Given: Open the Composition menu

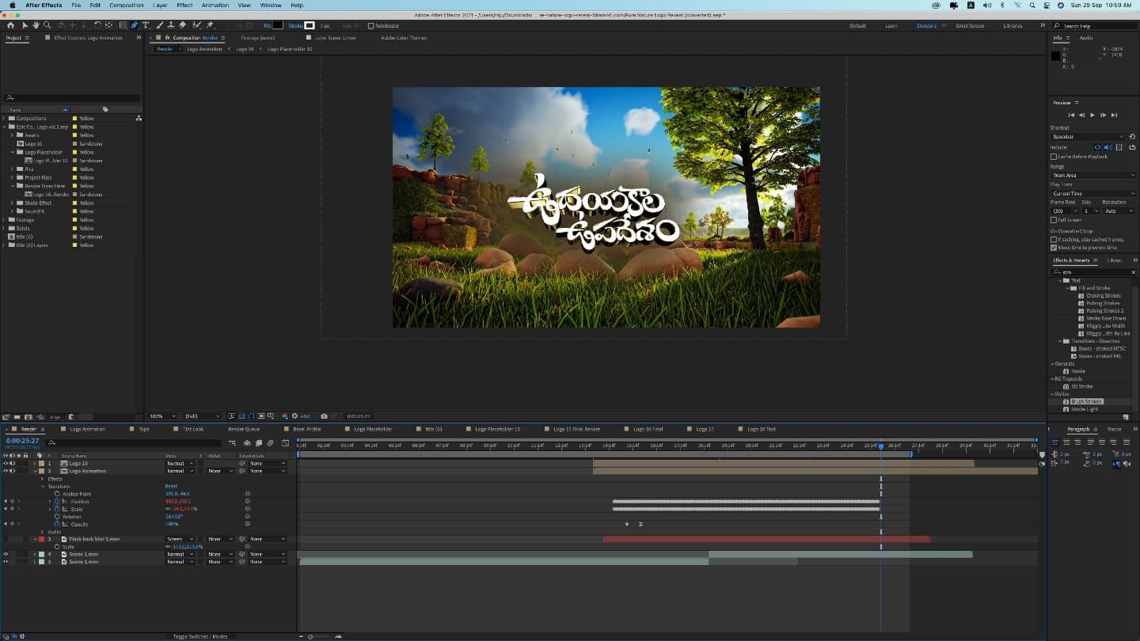Looking at the screenshot, I should 127,5.
